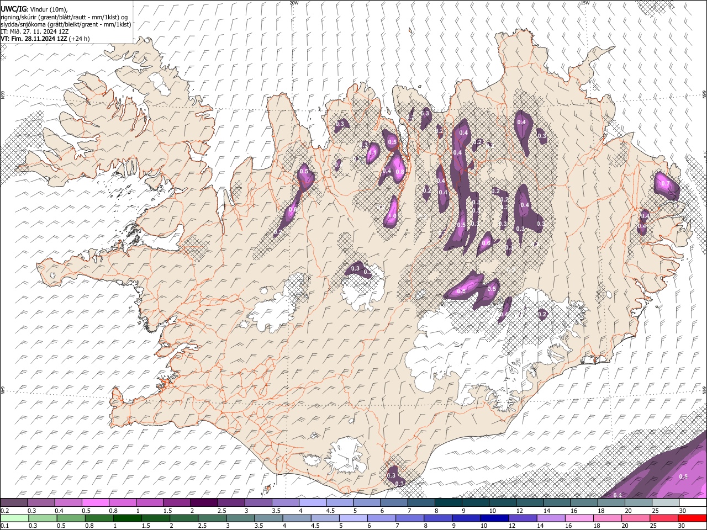Click the UWC/IG title text
The height and width of the screenshot is (530, 707).
pos(13,8)
